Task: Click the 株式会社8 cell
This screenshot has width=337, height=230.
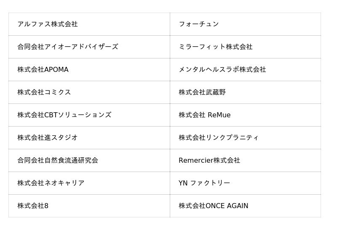Action: (x=33, y=206)
